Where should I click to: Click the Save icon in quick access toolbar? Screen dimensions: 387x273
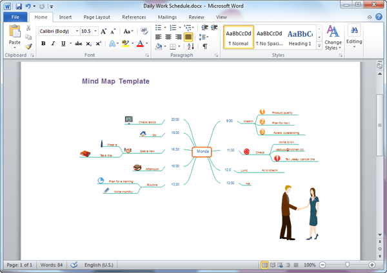click(x=19, y=6)
